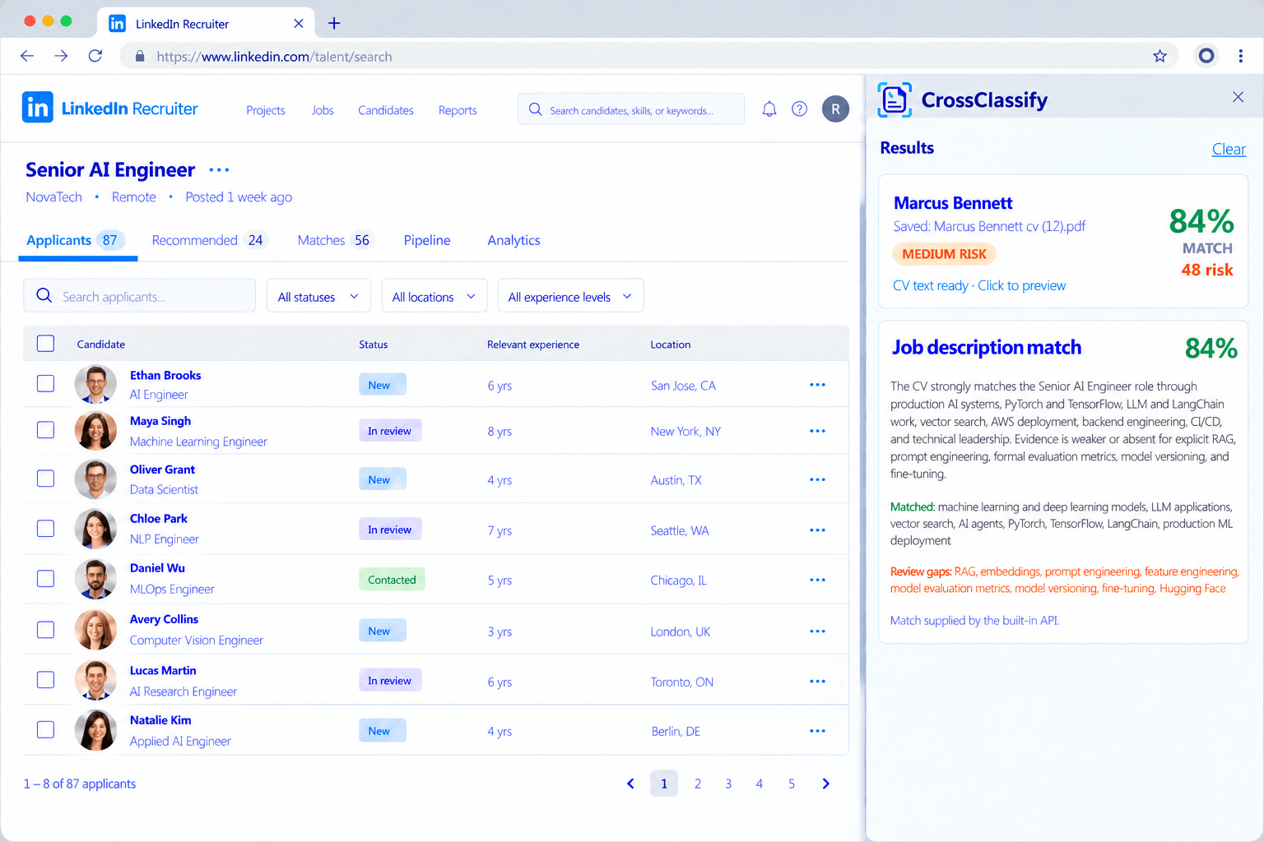Open a new browser tab
This screenshot has width=1264, height=842.
(x=333, y=23)
